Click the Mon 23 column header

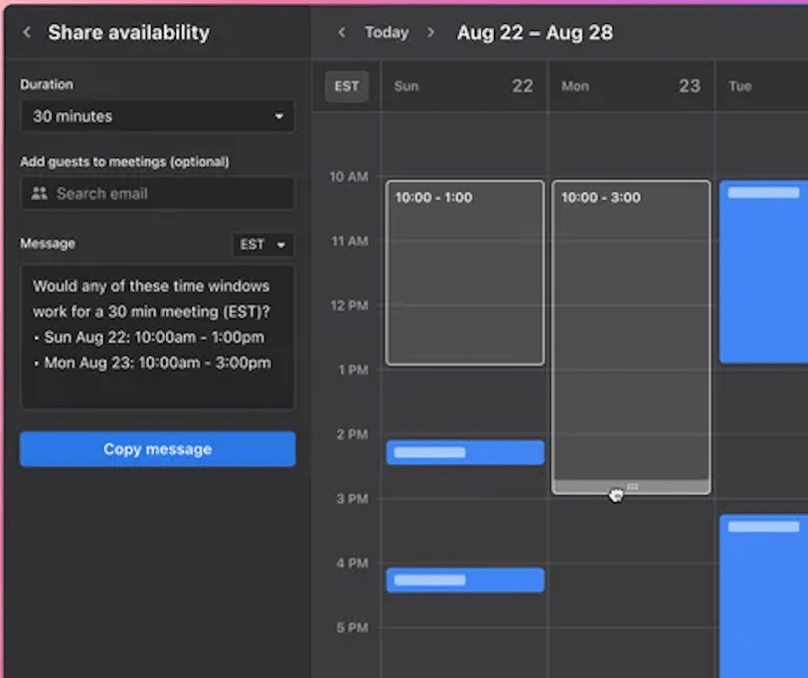tap(630, 86)
